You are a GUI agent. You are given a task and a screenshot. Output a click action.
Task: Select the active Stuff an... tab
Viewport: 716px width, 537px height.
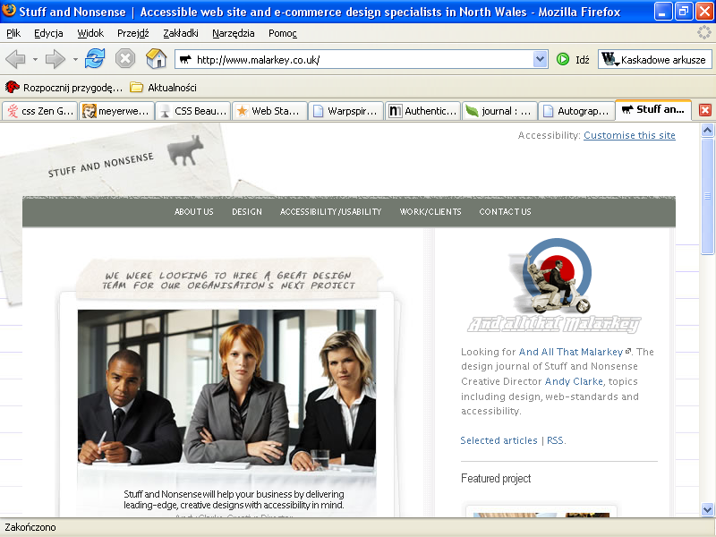coord(653,109)
